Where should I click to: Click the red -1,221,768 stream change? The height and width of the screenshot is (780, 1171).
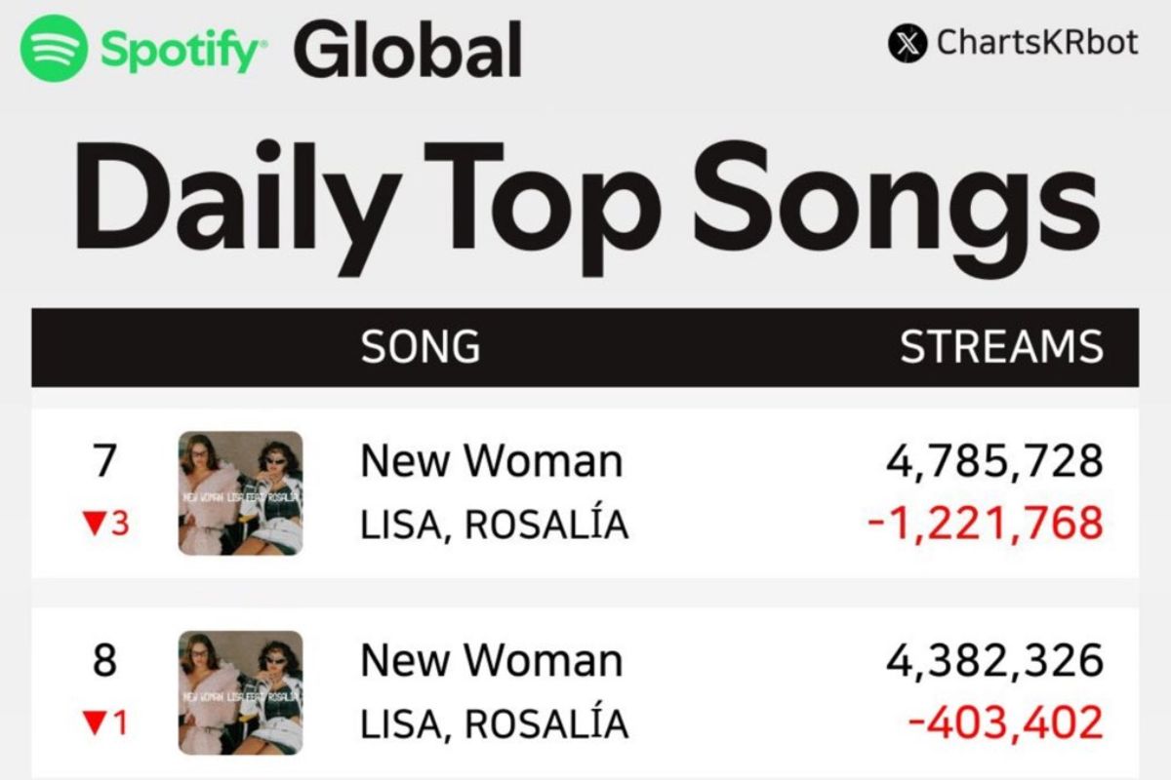pos(986,525)
